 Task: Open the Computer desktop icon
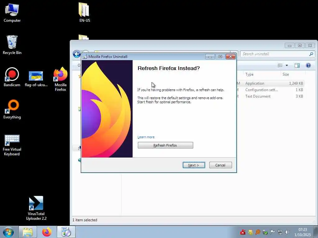(12, 13)
